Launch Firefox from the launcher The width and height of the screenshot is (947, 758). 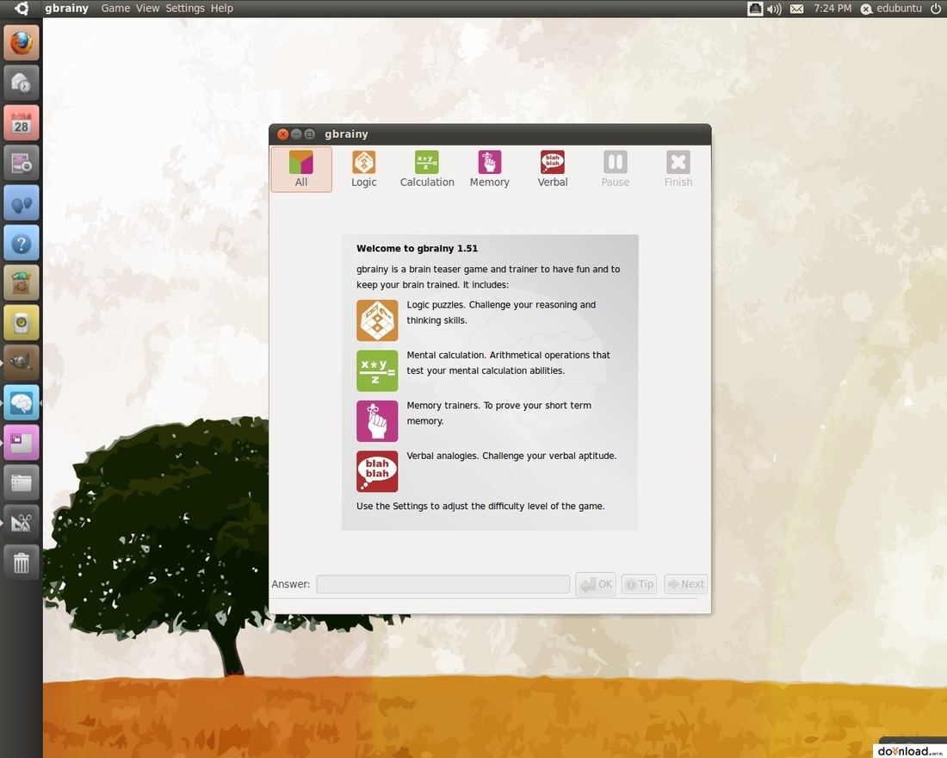pyautogui.click(x=22, y=43)
